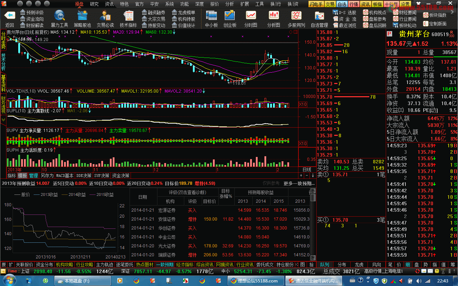The height and width of the screenshot is (286, 458).
Task: Open 财经要闻 toolbar item
Action: [x=405, y=13]
